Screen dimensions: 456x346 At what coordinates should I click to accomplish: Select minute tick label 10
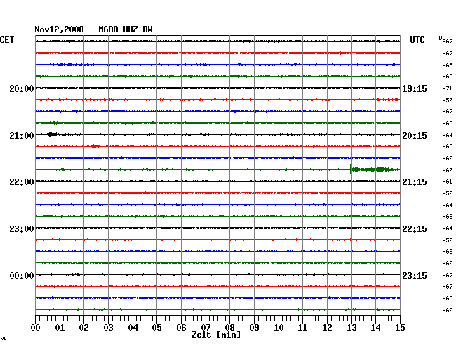coord(279,328)
